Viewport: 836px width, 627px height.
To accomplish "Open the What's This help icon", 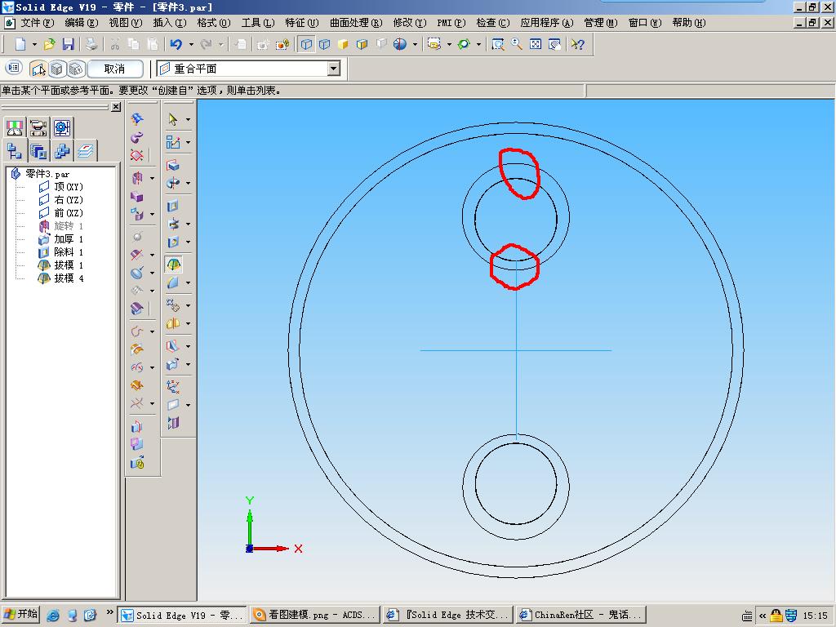I will tap(577, 44).
